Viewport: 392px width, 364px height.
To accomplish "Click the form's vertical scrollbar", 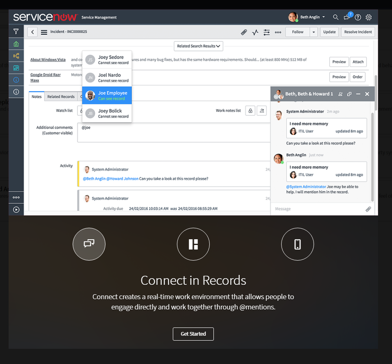I will (x=376, y=93).
